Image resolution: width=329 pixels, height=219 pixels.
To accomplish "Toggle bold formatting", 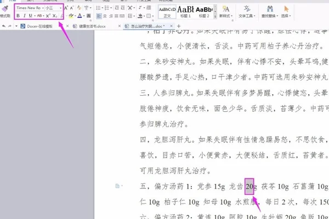I will click(18, 16).
